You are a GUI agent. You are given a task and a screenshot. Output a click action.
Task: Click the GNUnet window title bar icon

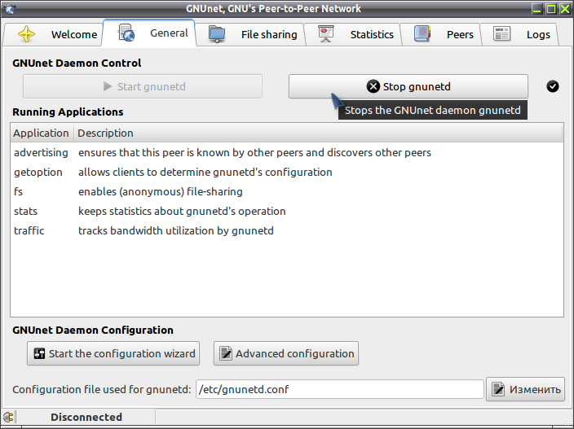click(x=10, y=9)
